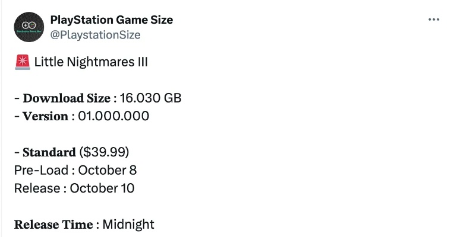Click the bold Release Time label
The image size is (451, 237).
[x=53, y=225]
